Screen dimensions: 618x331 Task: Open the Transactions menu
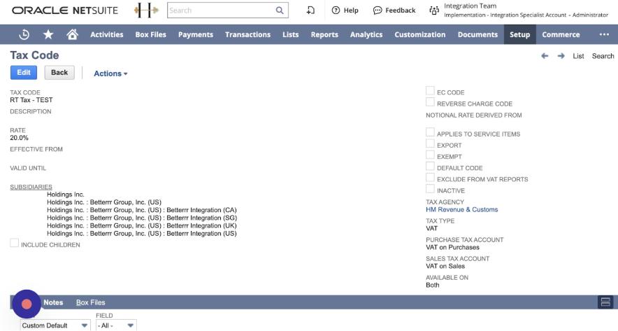coord(247,34)
